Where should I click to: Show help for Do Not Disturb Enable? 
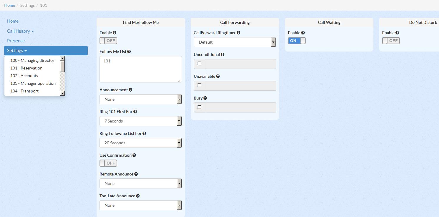point(397,33)
